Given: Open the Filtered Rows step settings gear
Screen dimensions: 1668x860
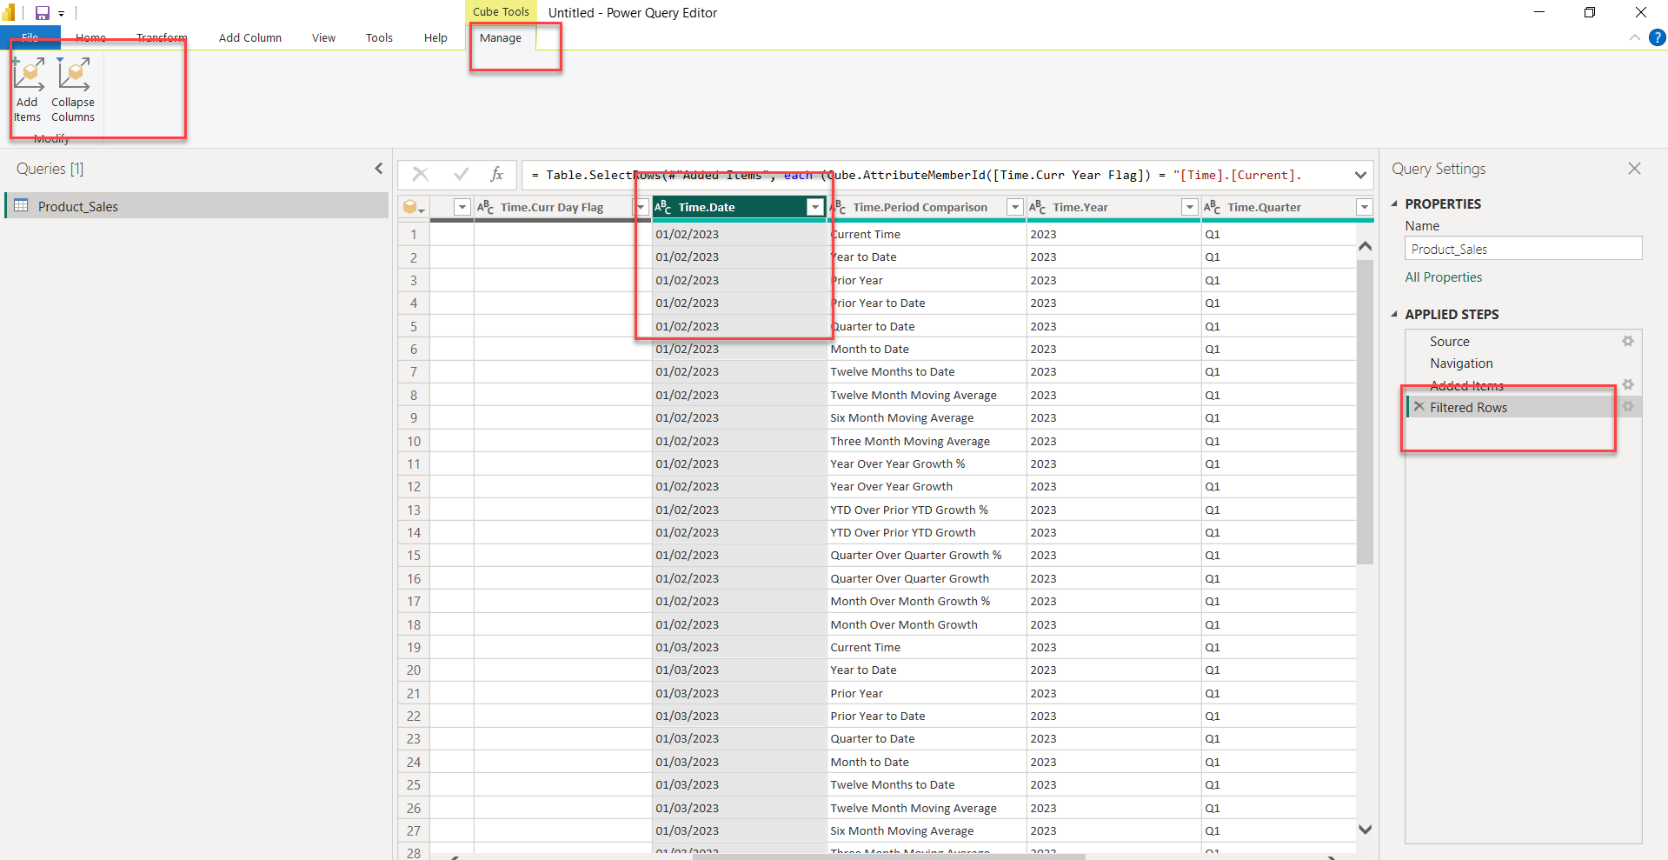Looking at the screenshot, I should pos(1628,407).
